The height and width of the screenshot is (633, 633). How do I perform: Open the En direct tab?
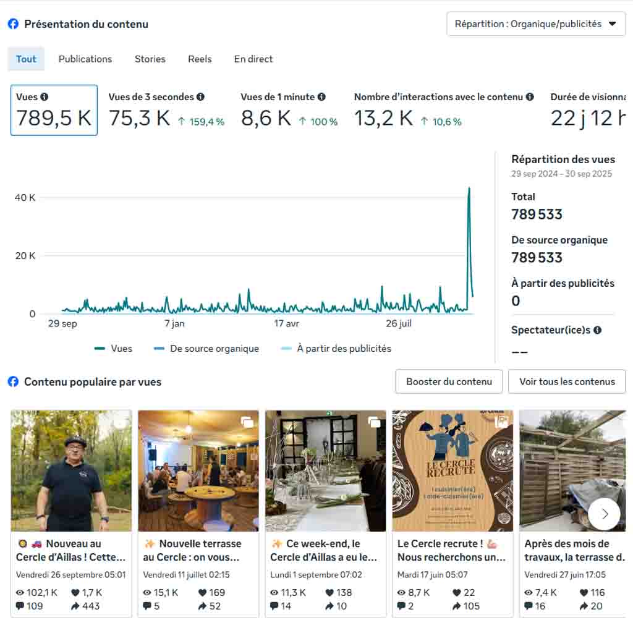click(253, 59)
